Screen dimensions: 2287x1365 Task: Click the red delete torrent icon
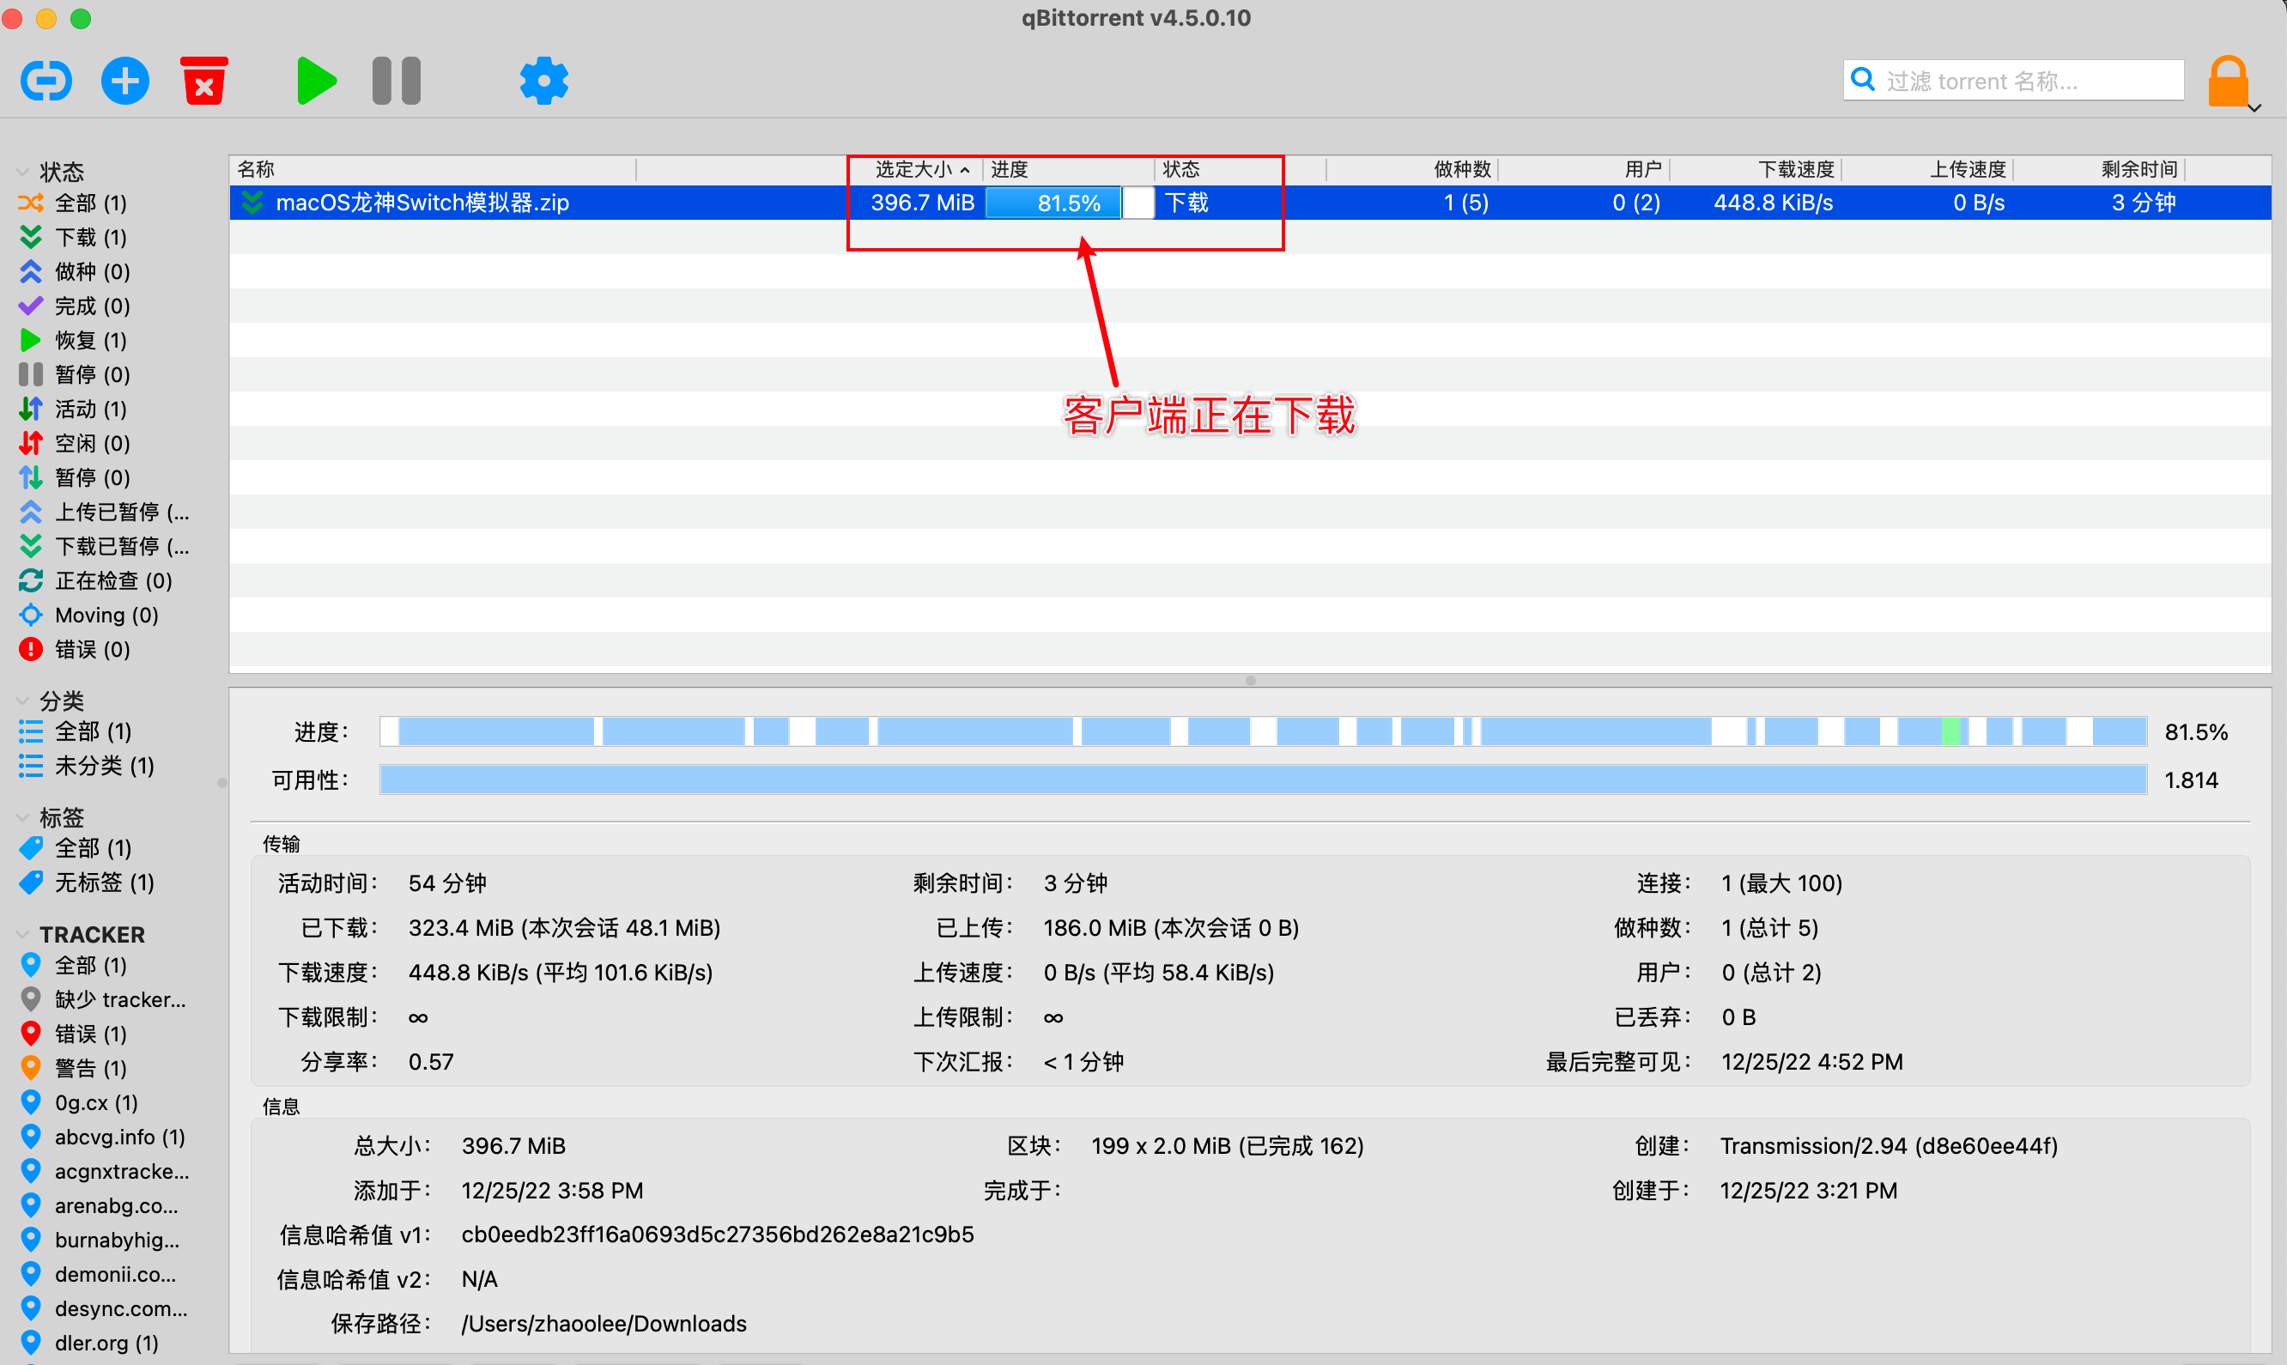tap(204, 81)
